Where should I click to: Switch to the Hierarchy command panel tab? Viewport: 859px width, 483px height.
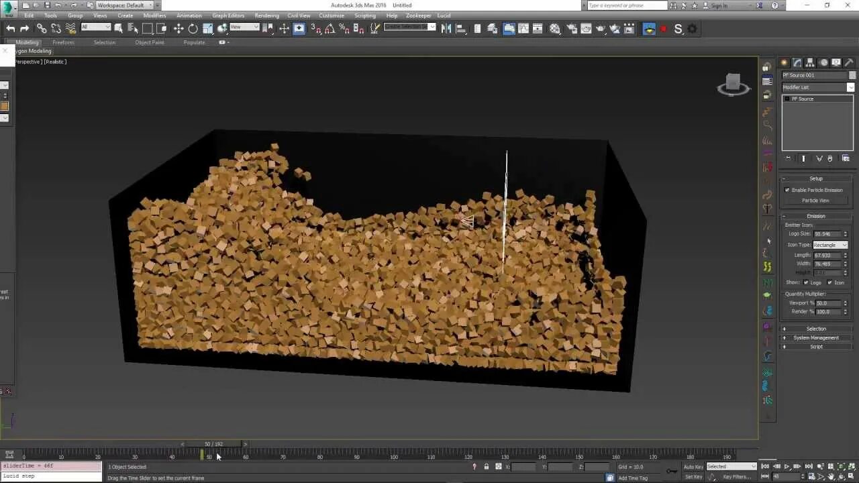[811, 62]
